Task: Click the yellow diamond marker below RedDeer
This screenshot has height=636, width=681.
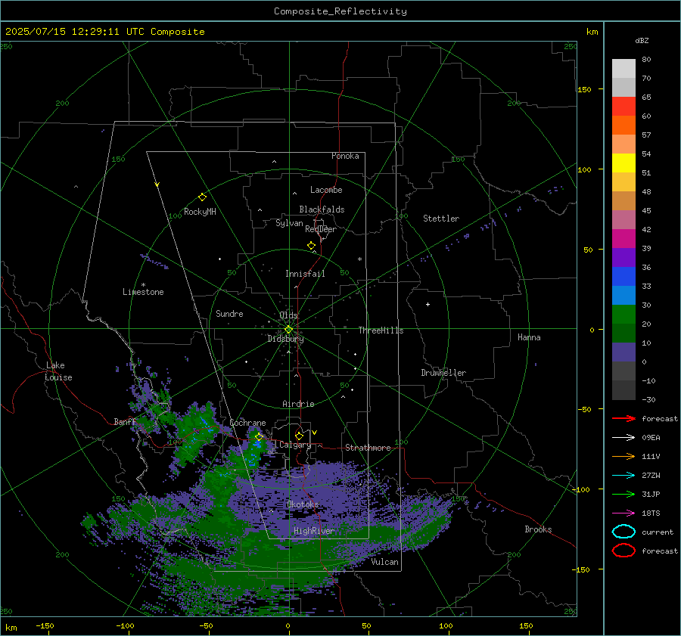Action: pos(311,245)
